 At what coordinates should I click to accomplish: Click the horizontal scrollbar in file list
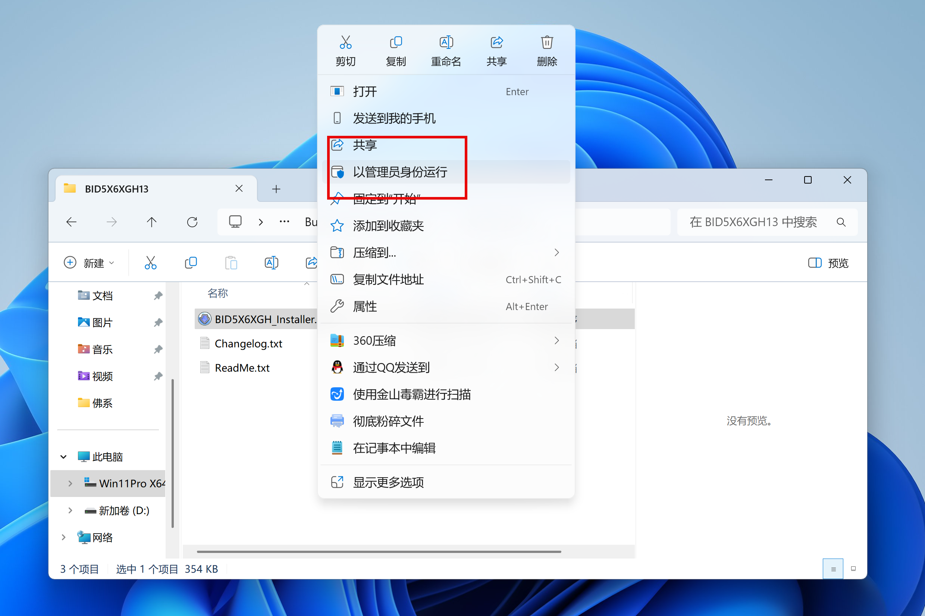[x=379, y=551]
